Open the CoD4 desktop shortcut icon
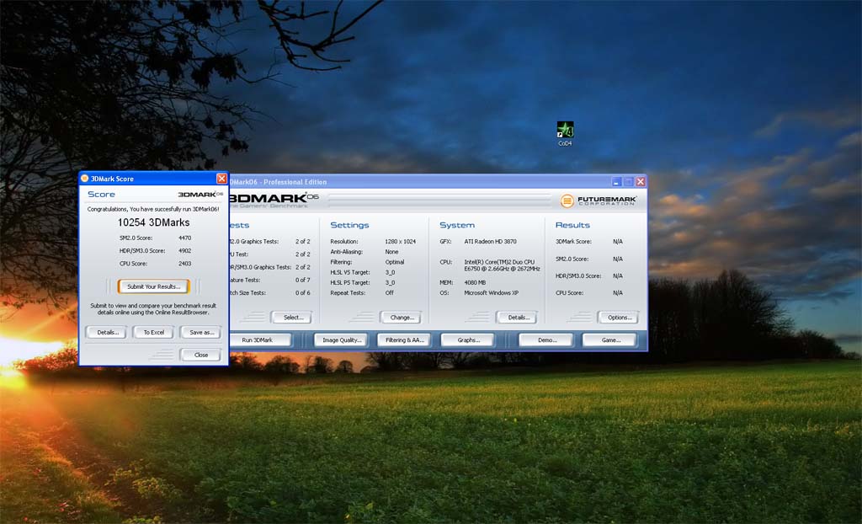The height and width of the screenshot is (524, 862). tap(565, 131)
